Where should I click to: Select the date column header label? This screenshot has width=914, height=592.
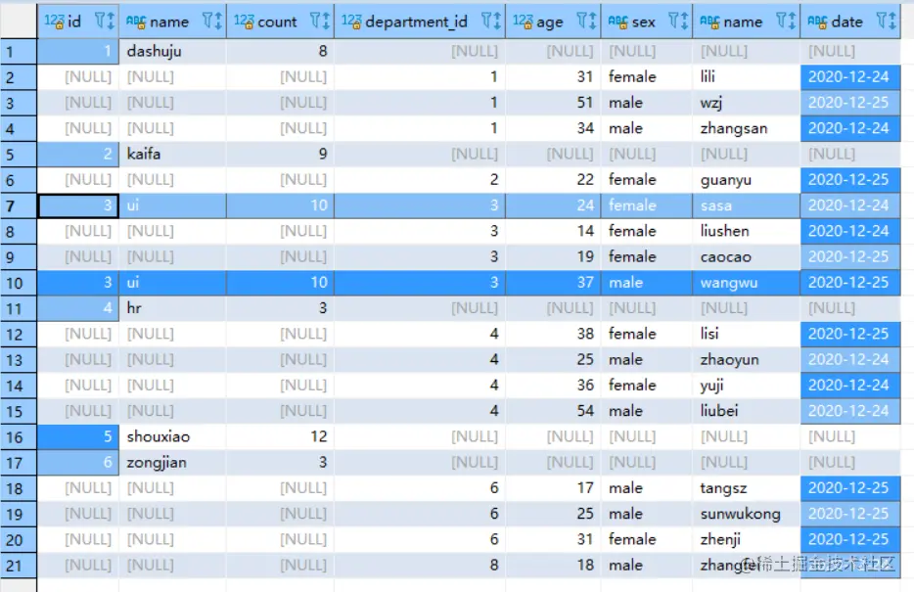click(846, 22)
